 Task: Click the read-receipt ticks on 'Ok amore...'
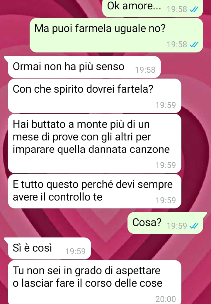click(x=194, y=9)
